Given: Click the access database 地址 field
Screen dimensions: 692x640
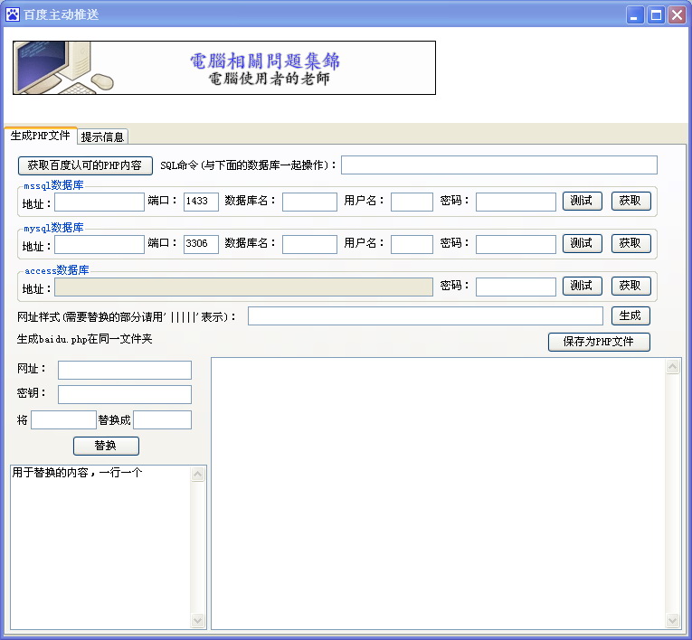Looking at the screenshot, I should tap(243, 287).
